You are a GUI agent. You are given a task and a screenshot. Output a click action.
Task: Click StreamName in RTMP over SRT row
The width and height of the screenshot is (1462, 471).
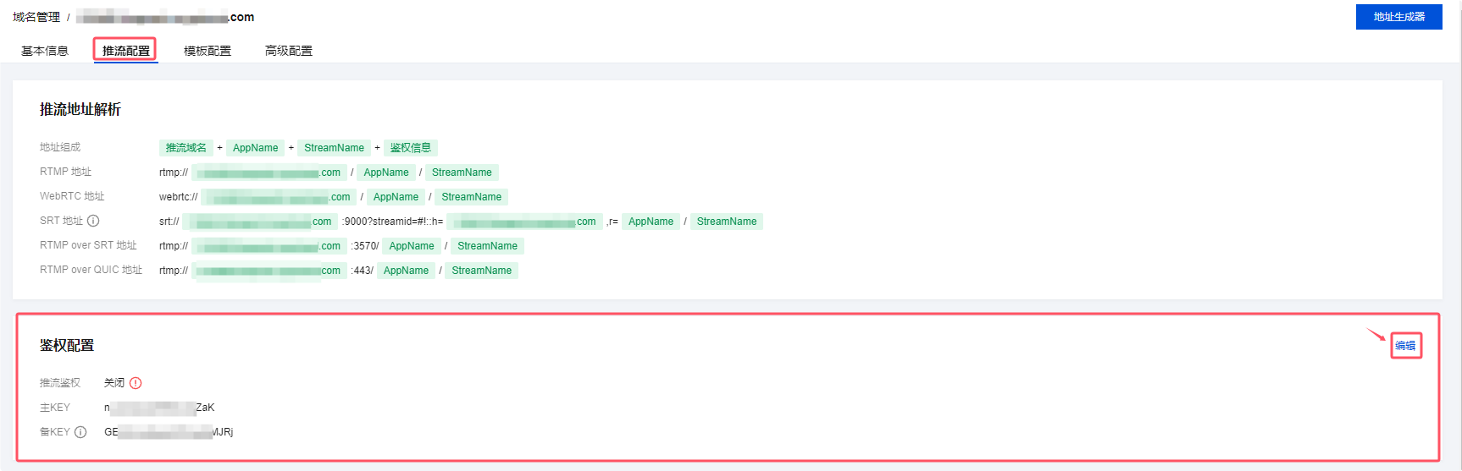pyautogui.click(x=487, y=246)
